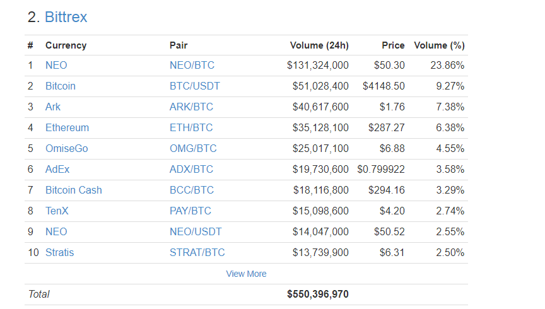Viewport: 545px width, 309px height.
Task: Click the NEO currency link in row 1
Action: [56, 65]
